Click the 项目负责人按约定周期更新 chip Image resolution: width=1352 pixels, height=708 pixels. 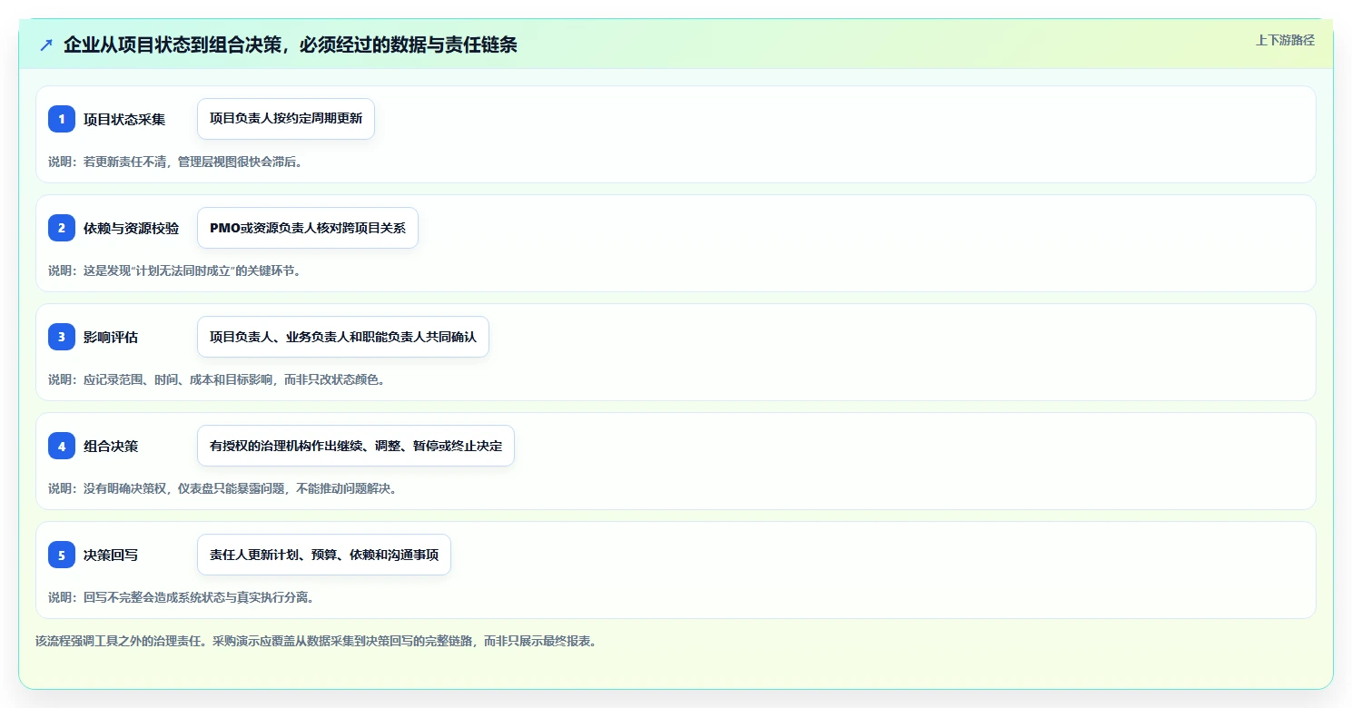pos(286,119)
